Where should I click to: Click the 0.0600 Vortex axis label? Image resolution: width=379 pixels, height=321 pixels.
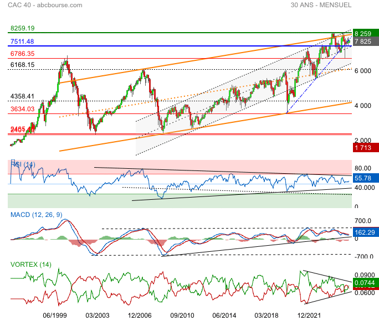[365, 293]
